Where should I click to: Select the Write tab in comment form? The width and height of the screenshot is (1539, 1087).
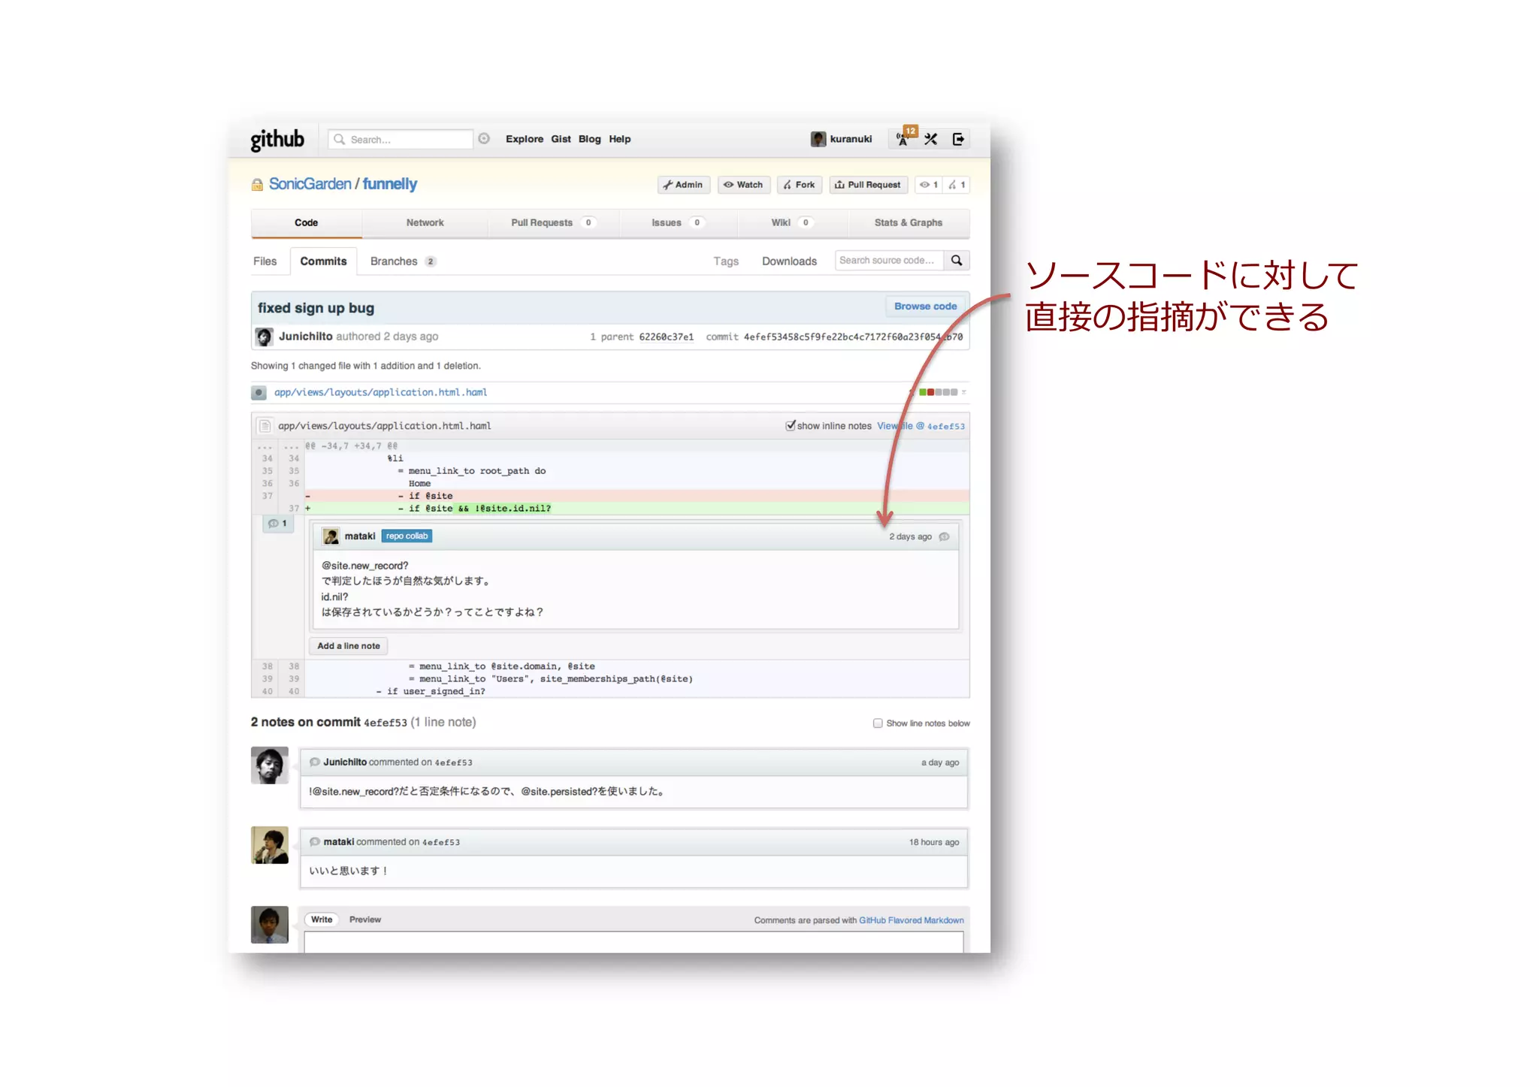click(322, 919)
